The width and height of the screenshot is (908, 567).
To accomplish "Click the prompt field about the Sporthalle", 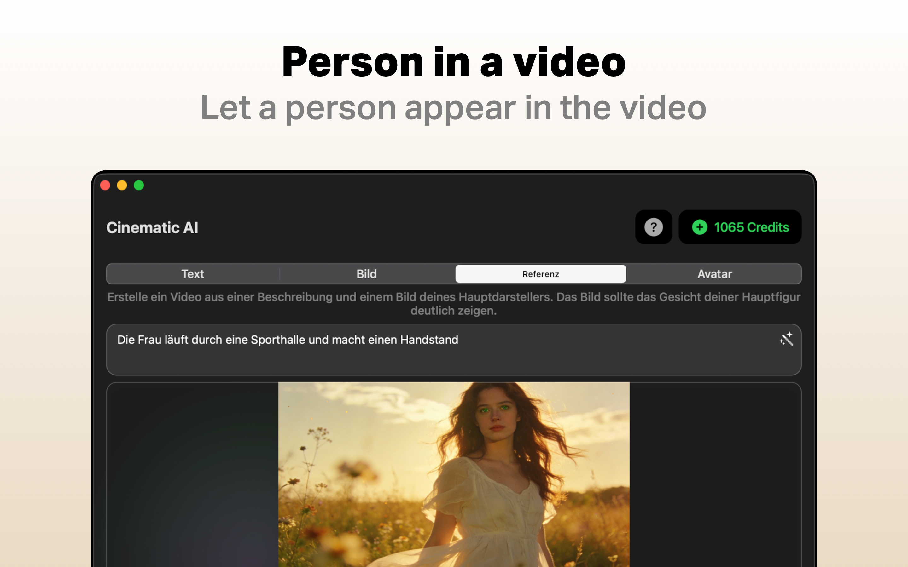I will pyautogui.click(x=454, y=350).
